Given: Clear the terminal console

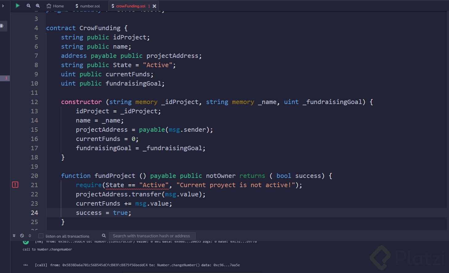Looking at the screenshot, I should tap(22, 236).
